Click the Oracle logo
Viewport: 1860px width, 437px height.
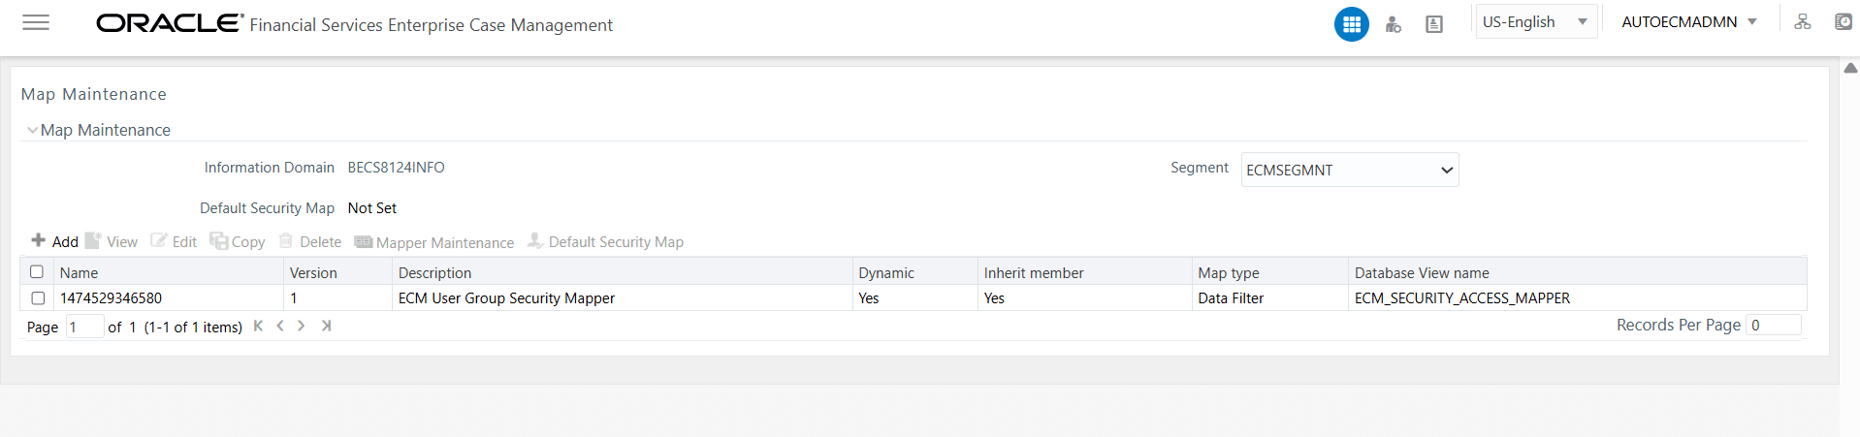(170, 23)
